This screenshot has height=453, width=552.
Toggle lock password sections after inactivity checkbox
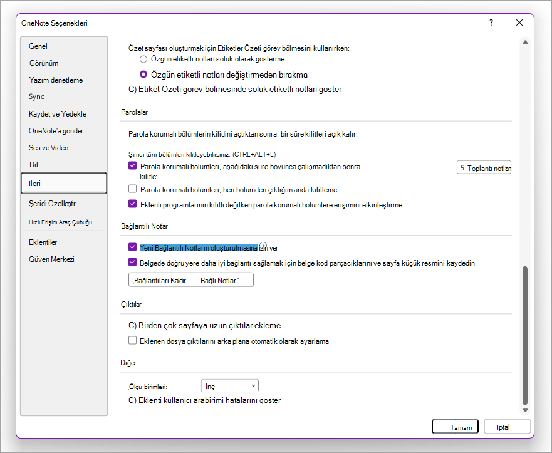pos(132,166)
